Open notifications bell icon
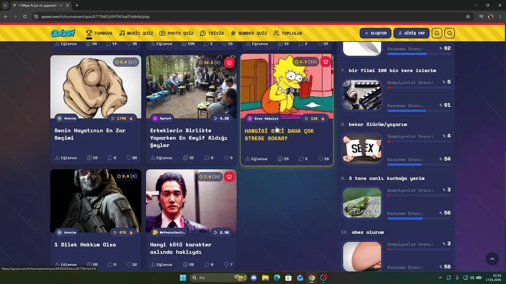This screenshot has height=284, width=506. 437,33
